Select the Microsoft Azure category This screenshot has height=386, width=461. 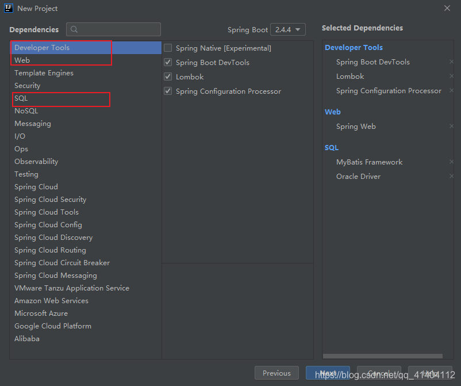pos(86,314)
